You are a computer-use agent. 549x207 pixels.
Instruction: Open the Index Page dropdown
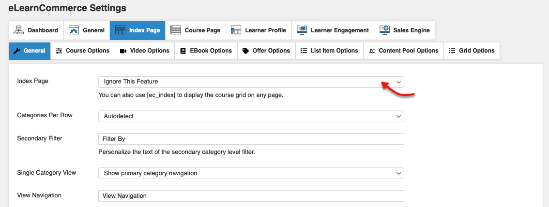click(x=251, y=82)
